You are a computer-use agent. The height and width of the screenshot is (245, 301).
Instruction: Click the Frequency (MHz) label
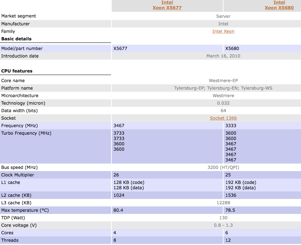point(19,126)
